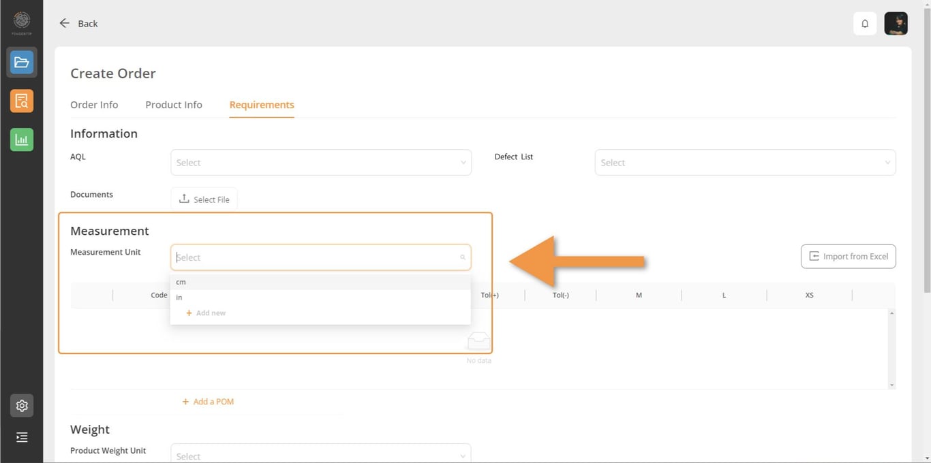Open the Defect List dropdown
931x463 pixels.
tap(745, 163)
